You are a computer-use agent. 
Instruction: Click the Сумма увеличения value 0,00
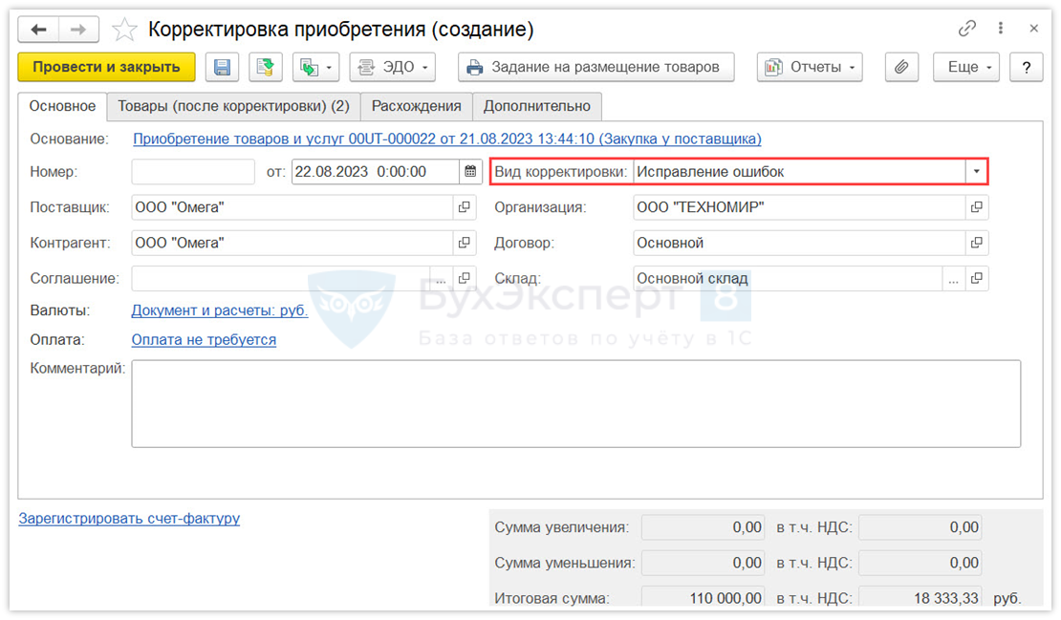point(704,527)
